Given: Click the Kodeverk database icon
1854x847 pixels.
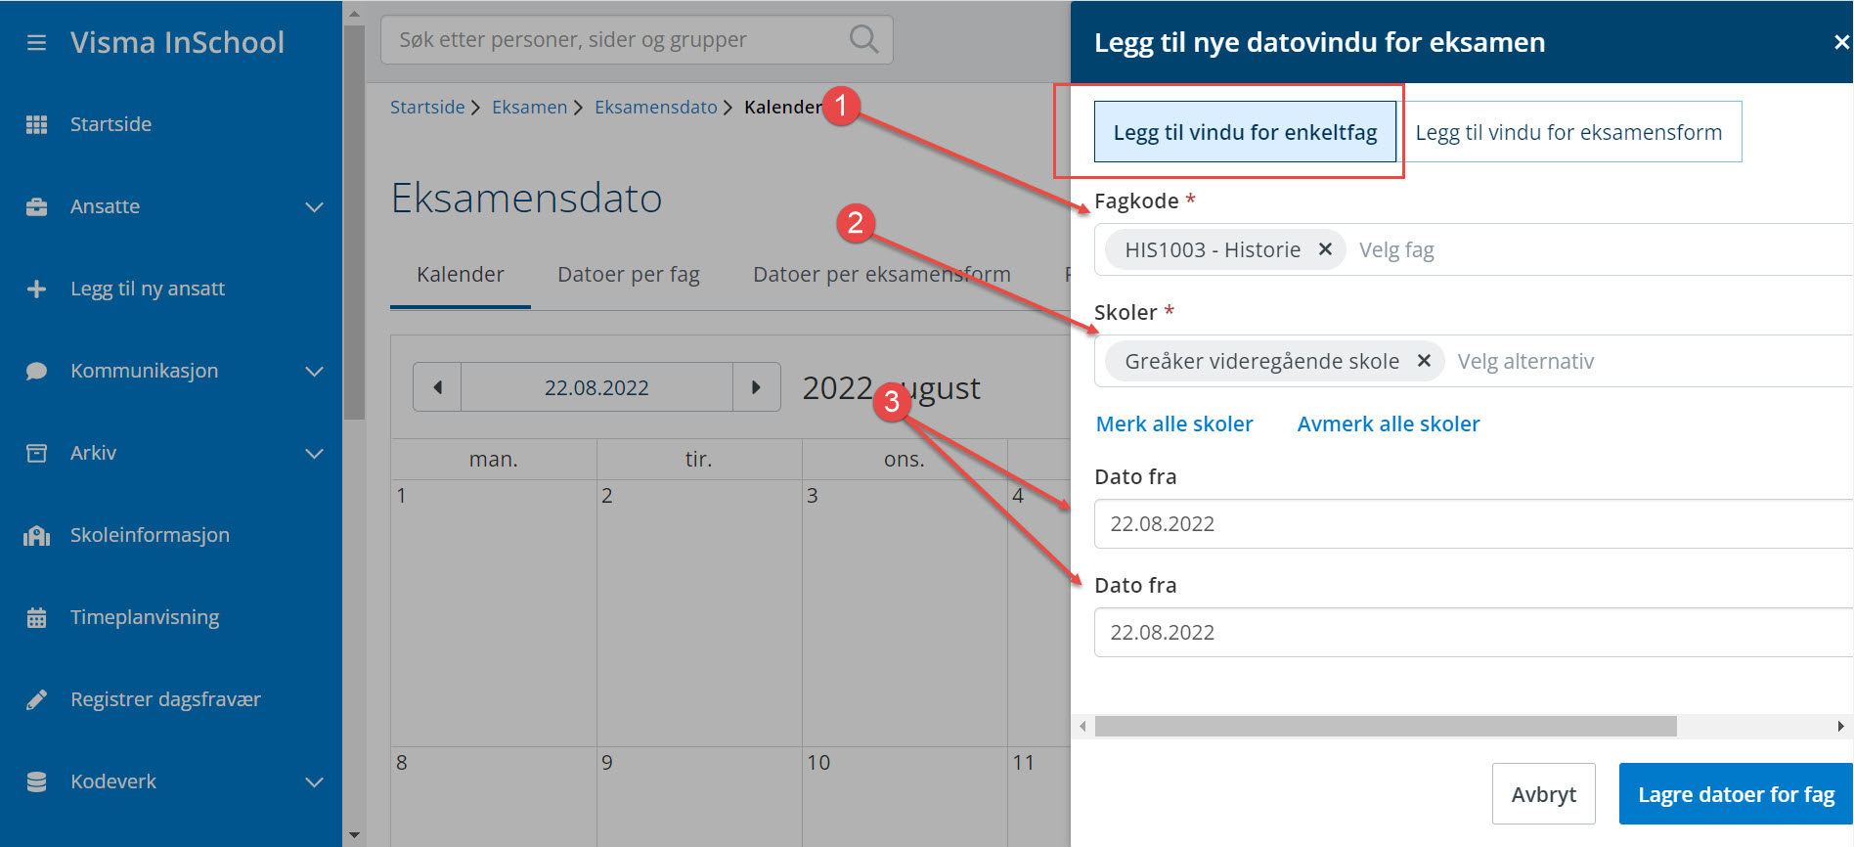Looking at the screenshot, I should 36,781.
